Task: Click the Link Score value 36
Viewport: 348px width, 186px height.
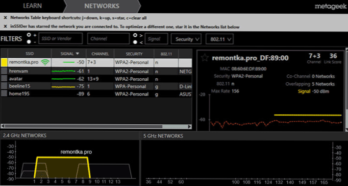Action: [x=333, y=56]
